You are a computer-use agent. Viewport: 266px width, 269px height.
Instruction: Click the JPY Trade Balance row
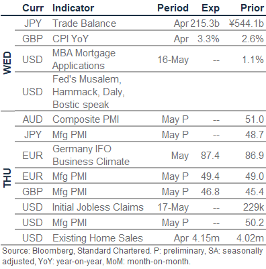[x=140, y=23]
